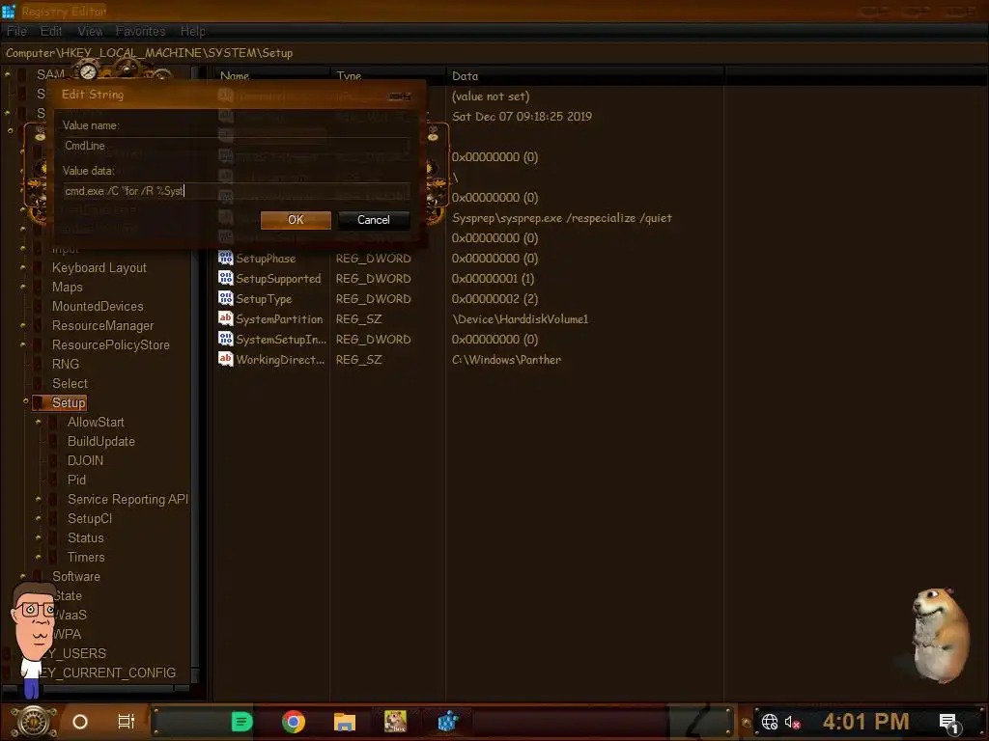Click the taskbar clock showing 4:01 PM

pos(866,722)
